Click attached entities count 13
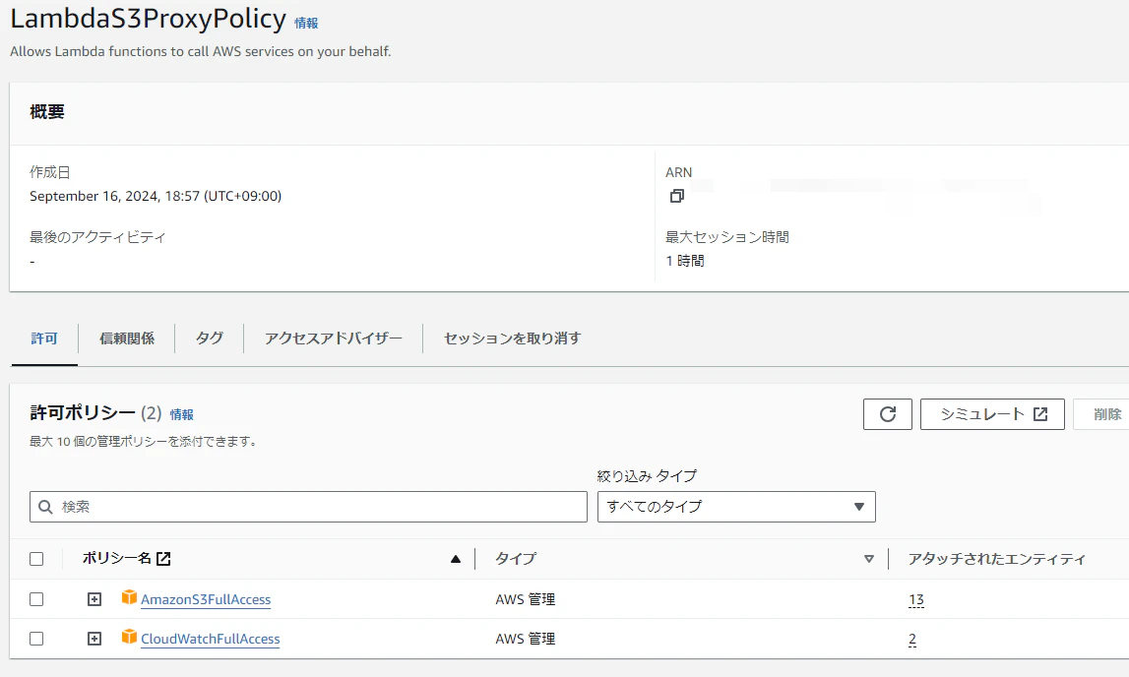Viewport: 1129px width, 677px height. point(915,599)
